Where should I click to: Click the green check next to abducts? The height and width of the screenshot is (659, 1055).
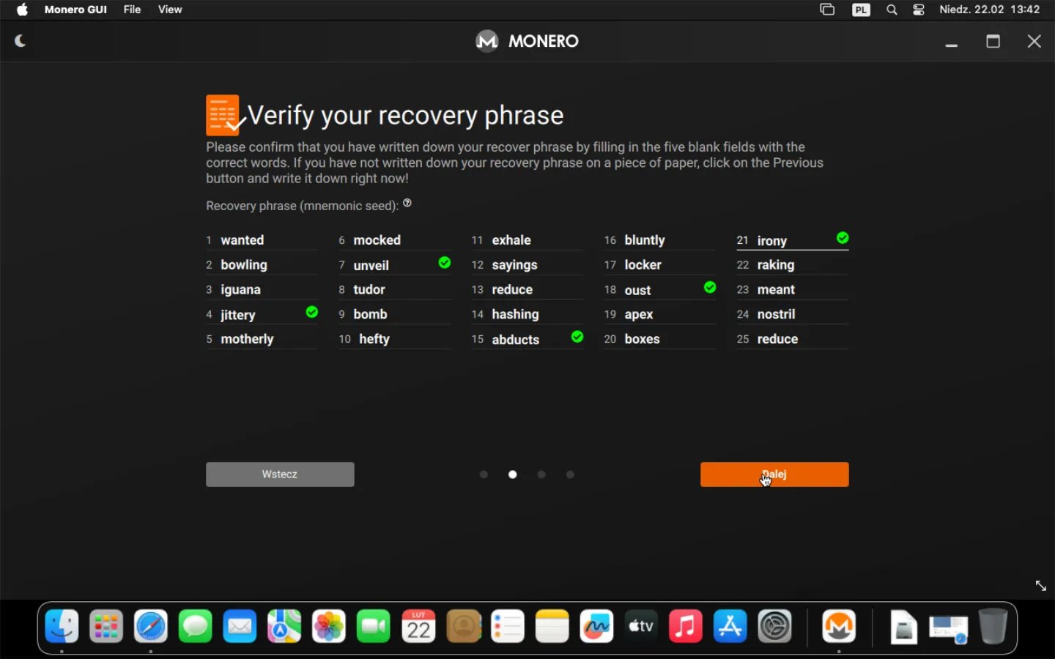coord(577,337)
